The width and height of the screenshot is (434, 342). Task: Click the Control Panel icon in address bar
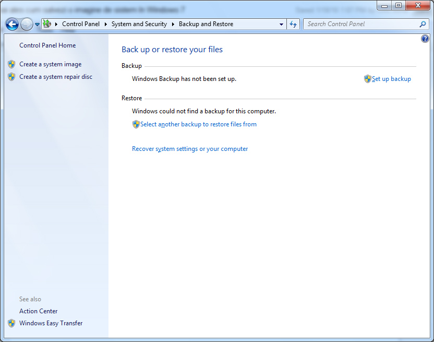coord(47,24)
